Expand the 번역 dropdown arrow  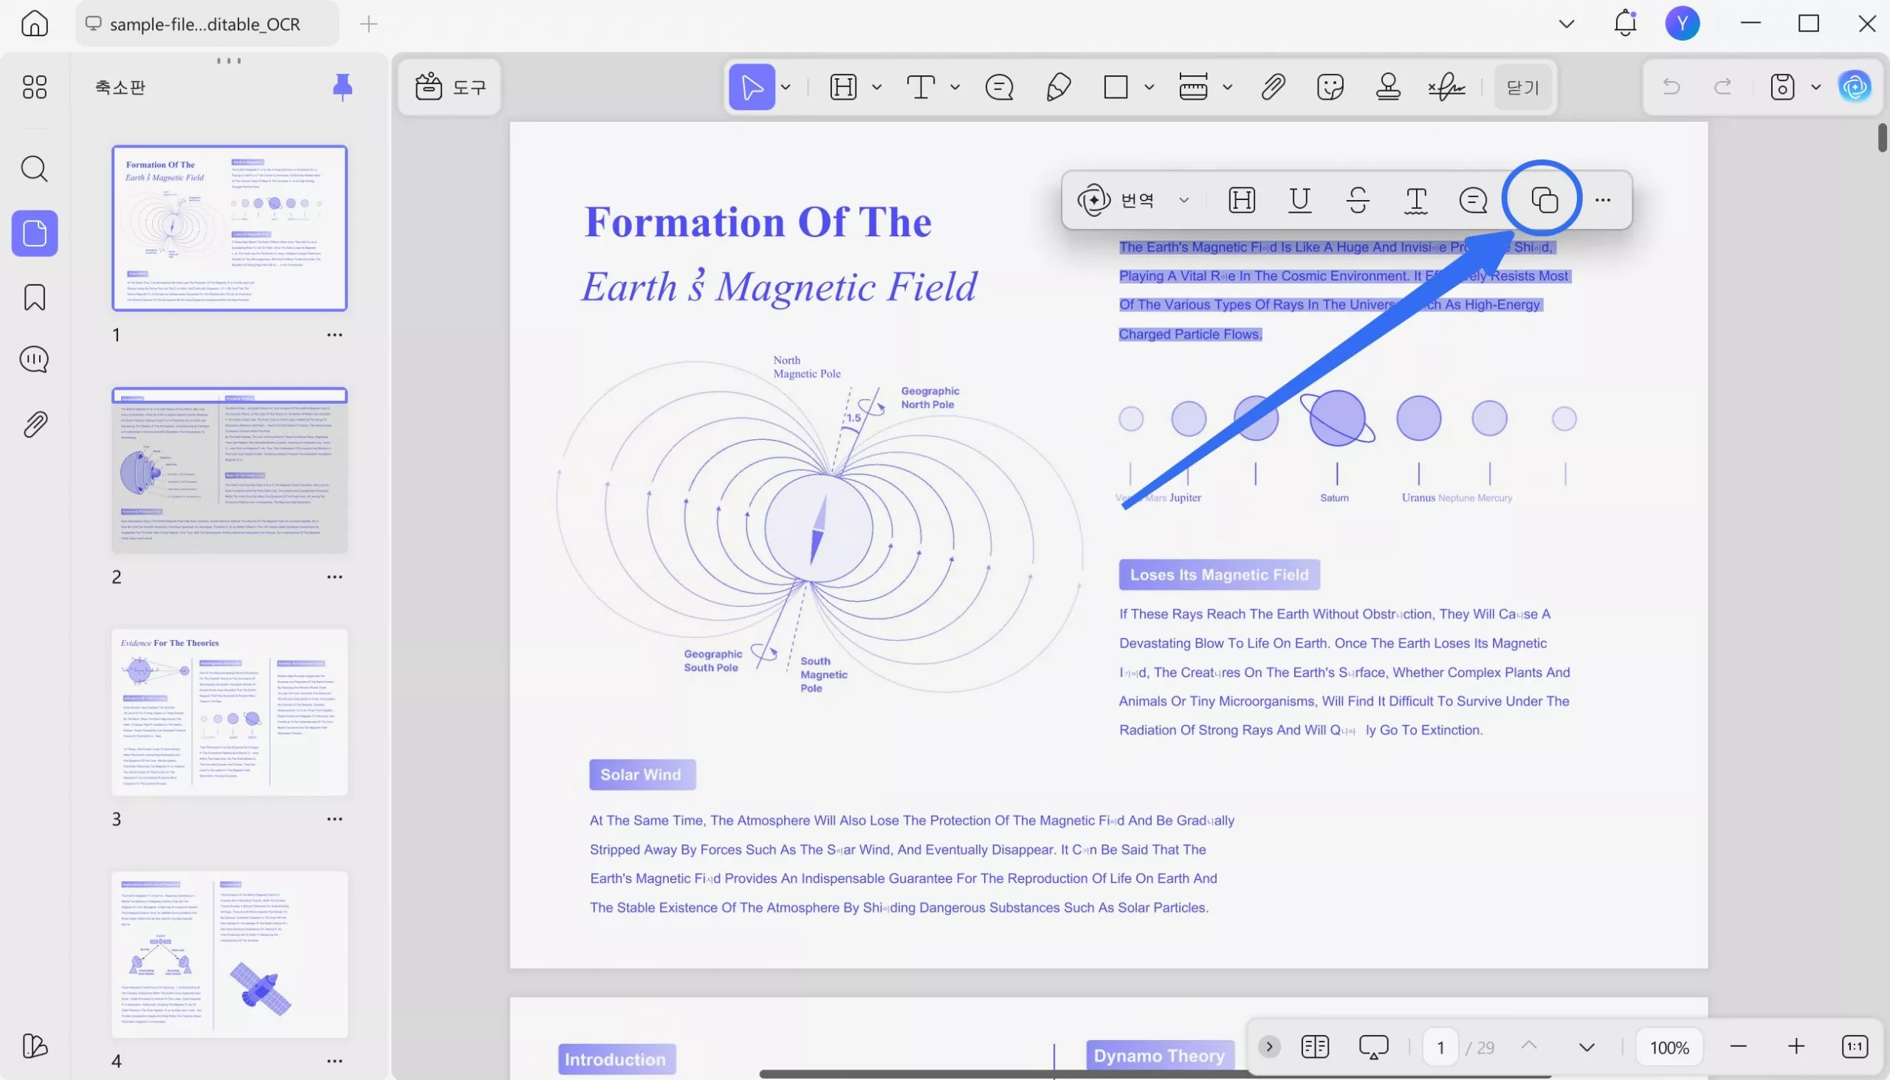[1184, 200]
